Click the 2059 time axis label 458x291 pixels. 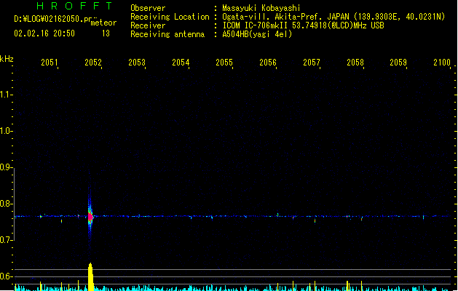click(398, 62)
